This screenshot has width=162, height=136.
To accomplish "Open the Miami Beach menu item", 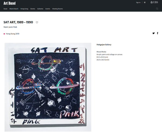I will click(14, 9).
